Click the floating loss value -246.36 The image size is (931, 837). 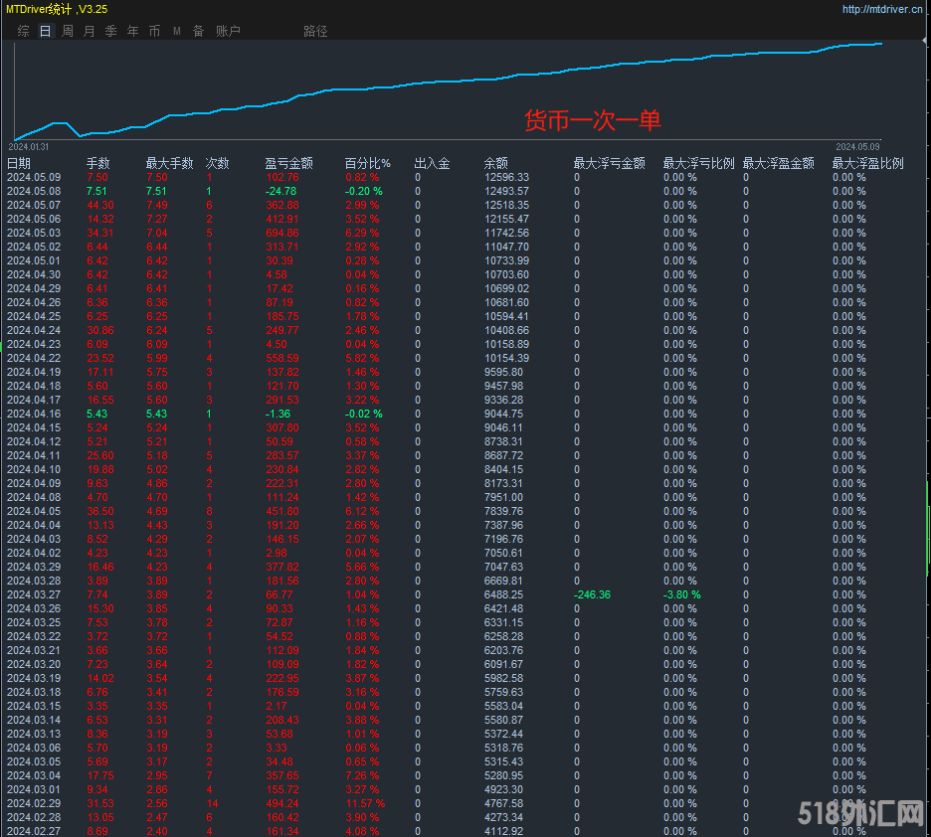(x=593, y=595)
